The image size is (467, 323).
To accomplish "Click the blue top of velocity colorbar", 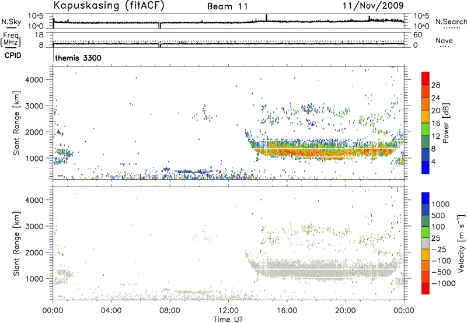I will [426, 198].
